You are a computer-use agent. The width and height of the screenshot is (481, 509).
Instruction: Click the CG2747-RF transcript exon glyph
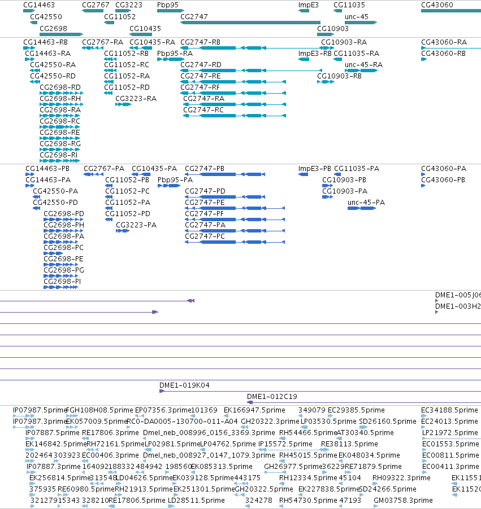tap(233, 93)
